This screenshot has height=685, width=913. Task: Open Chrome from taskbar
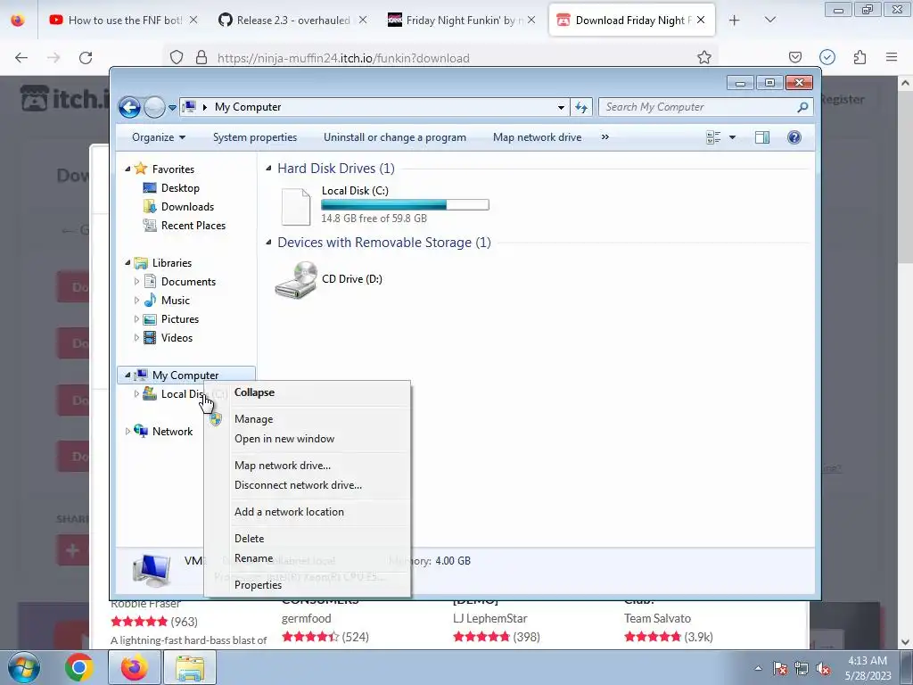[78, 667]
